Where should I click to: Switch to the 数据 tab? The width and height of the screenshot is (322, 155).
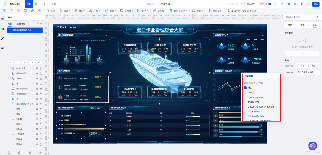click(302, 25)
